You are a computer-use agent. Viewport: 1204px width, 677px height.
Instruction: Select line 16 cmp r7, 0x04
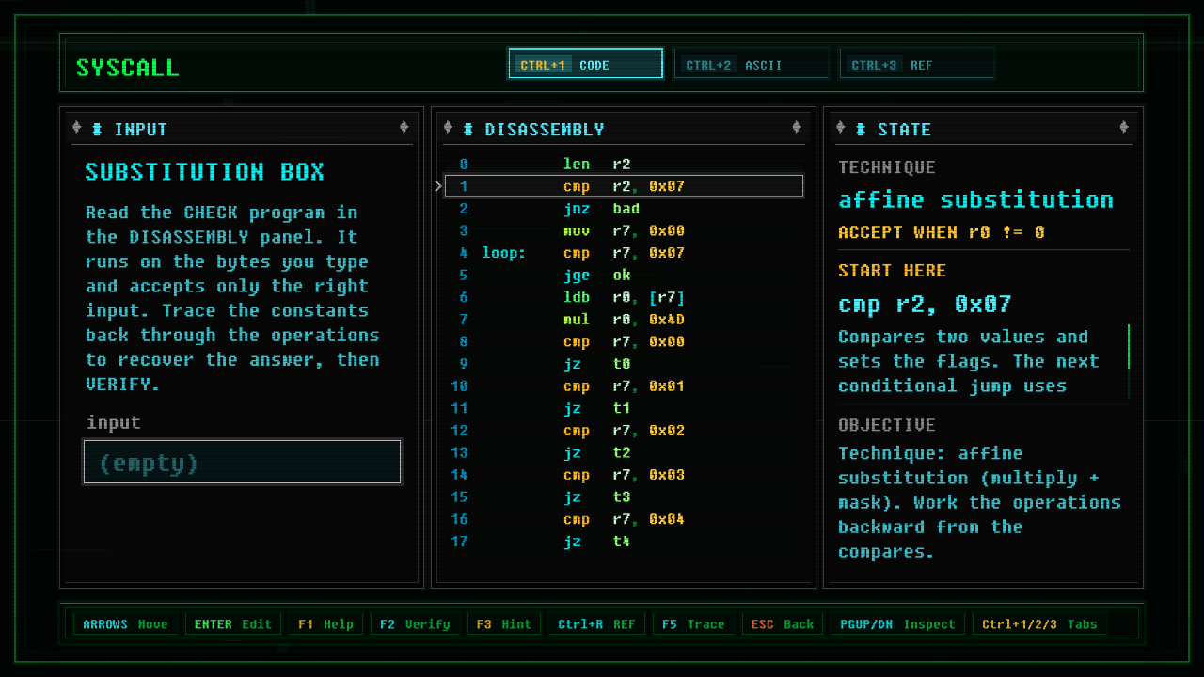[x=624, y=519]
